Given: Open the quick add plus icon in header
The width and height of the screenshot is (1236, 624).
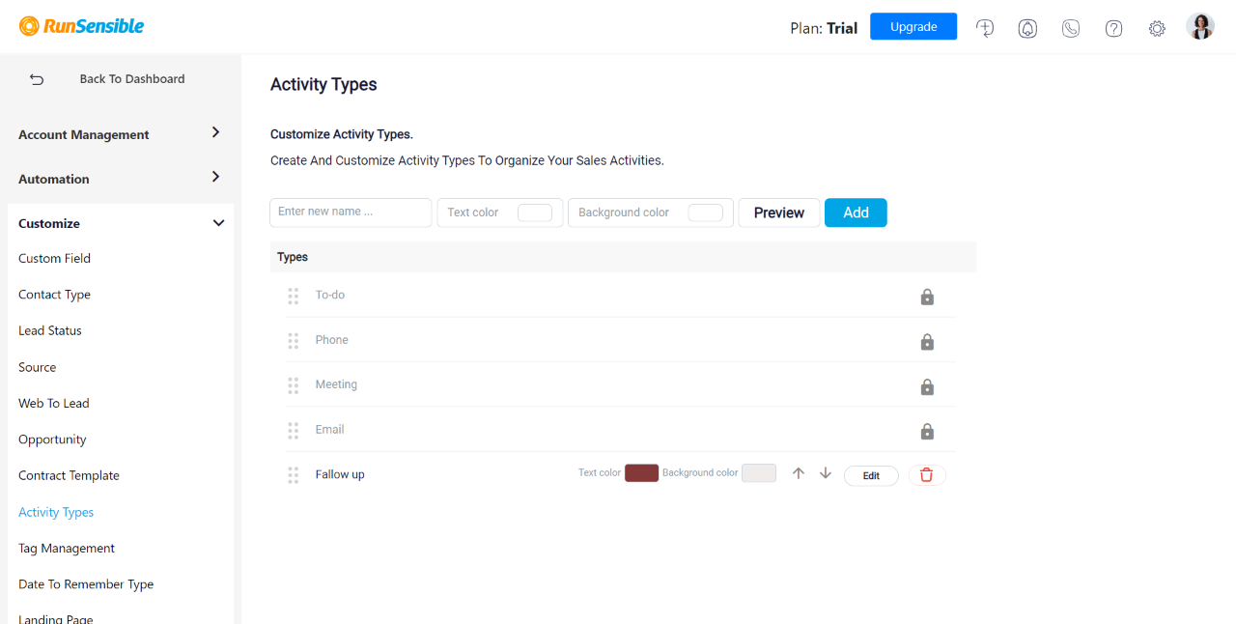Looking at the screenshot, I should (985, 28).
